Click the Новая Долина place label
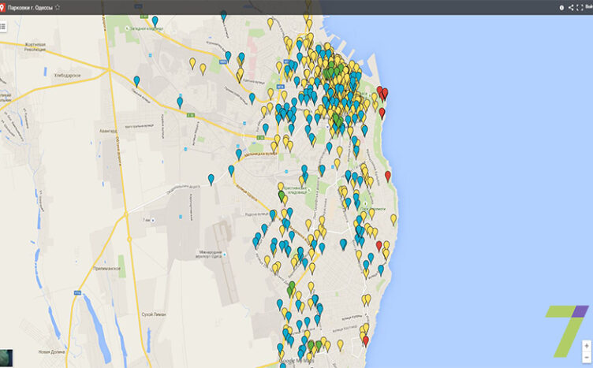This screenshot has width=593, height=368. point(51,352)
